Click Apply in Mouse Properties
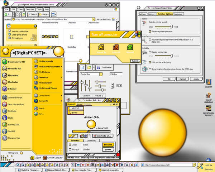Viewport: 215px width, 172px height. click(196, 79)
